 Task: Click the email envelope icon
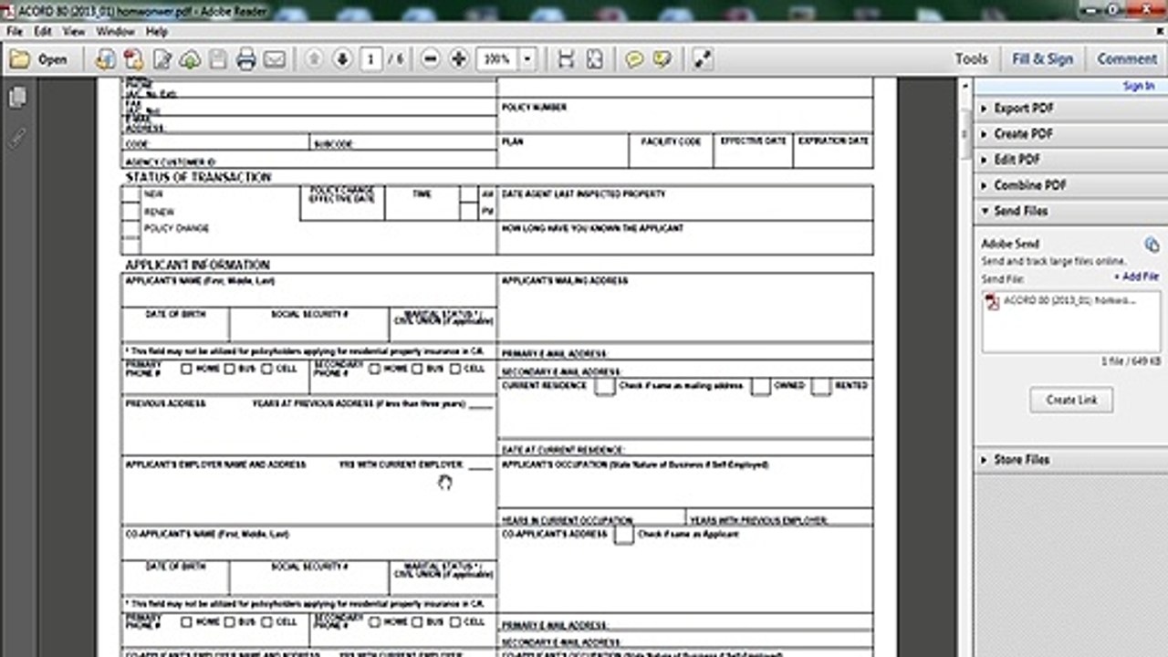tap(275, 59)
